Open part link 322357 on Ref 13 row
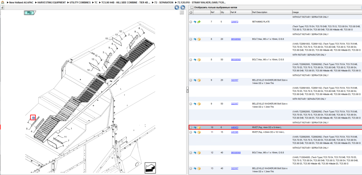Screen dimensions: 362x175 235,168
